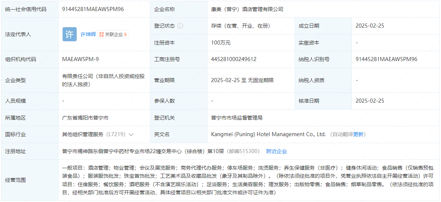Screen dimensions: 441x202
Task: Click the 实缴资本 label
Action: tap(309, 43)
